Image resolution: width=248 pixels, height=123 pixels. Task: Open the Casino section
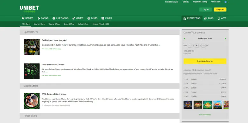(43, 18)
